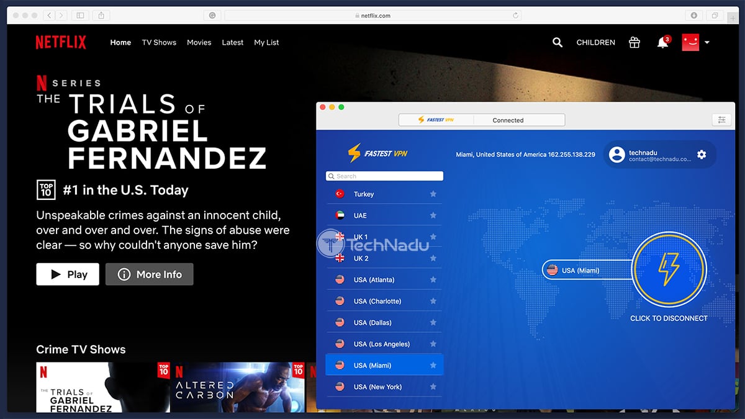Select USA (Miami) server

384,365
